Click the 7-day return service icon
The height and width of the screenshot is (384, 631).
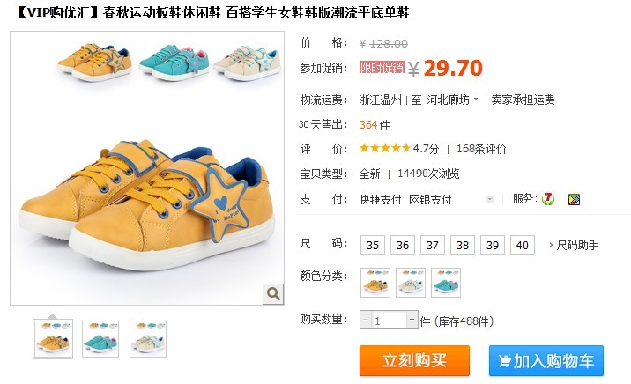click(547, 199)
